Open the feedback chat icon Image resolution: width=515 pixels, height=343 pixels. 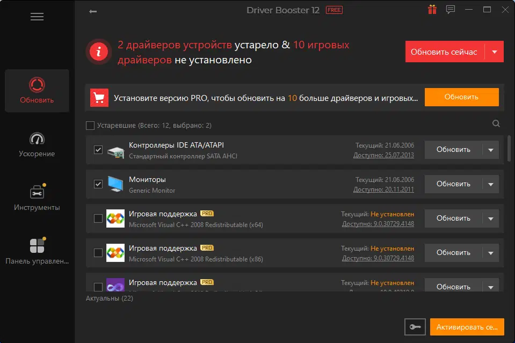click(451, 10)
